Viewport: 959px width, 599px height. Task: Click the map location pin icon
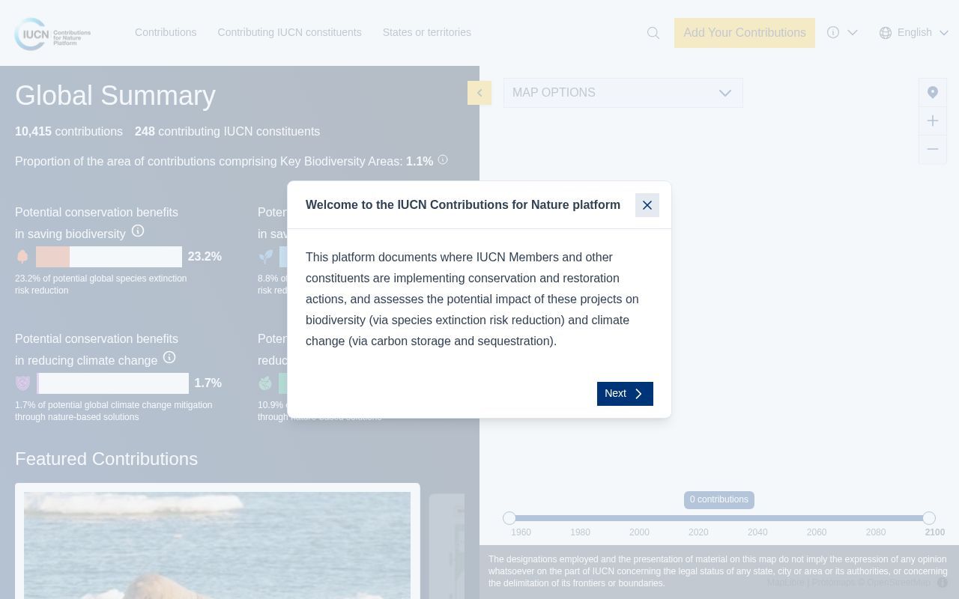tap(933, 92)
